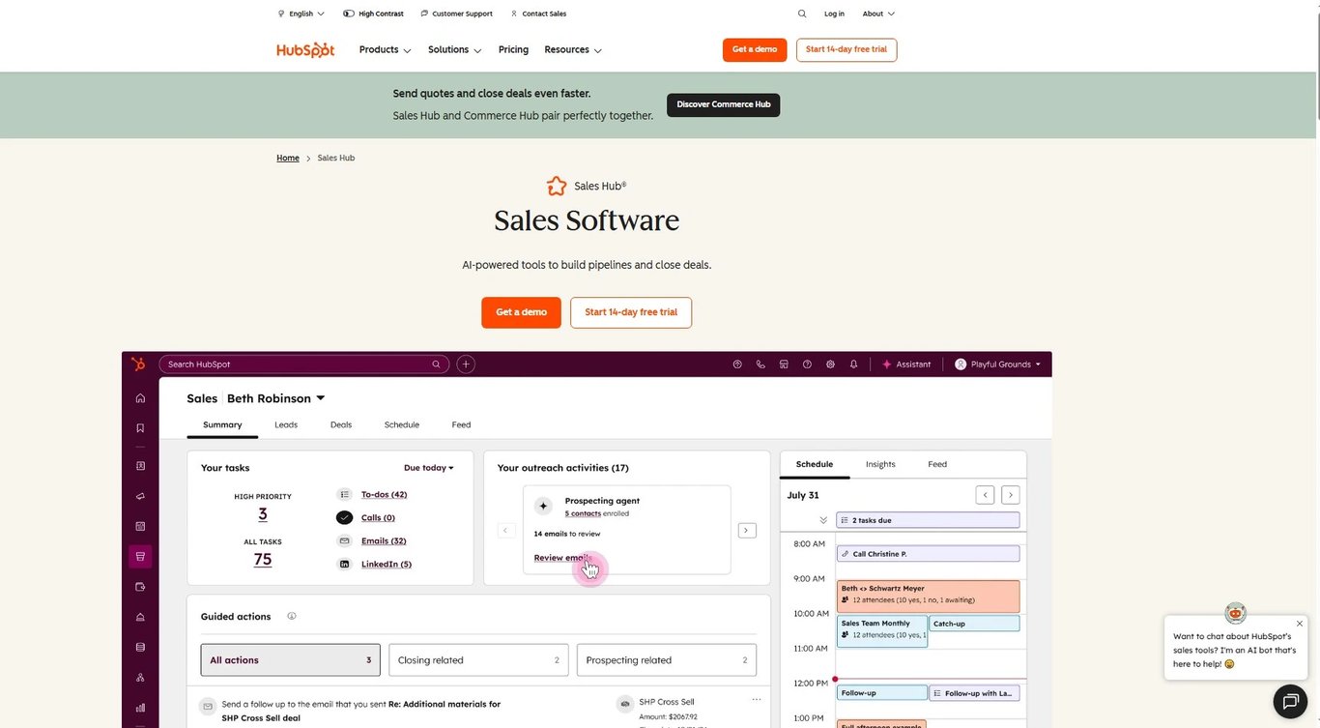The image size is (1320, 728).
Task: Open the notifications bell icon
Action: tap(853, 364)
